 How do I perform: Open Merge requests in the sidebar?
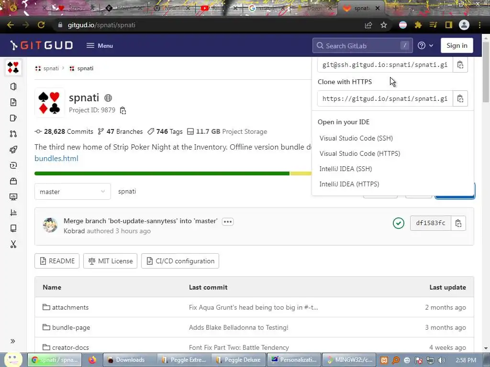[13, 134]
